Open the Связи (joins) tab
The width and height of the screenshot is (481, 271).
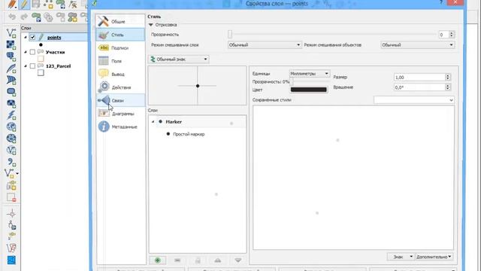pos(120,100)
